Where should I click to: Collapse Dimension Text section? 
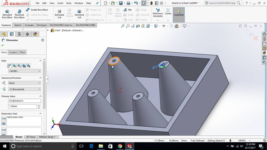tap(40, 114)
